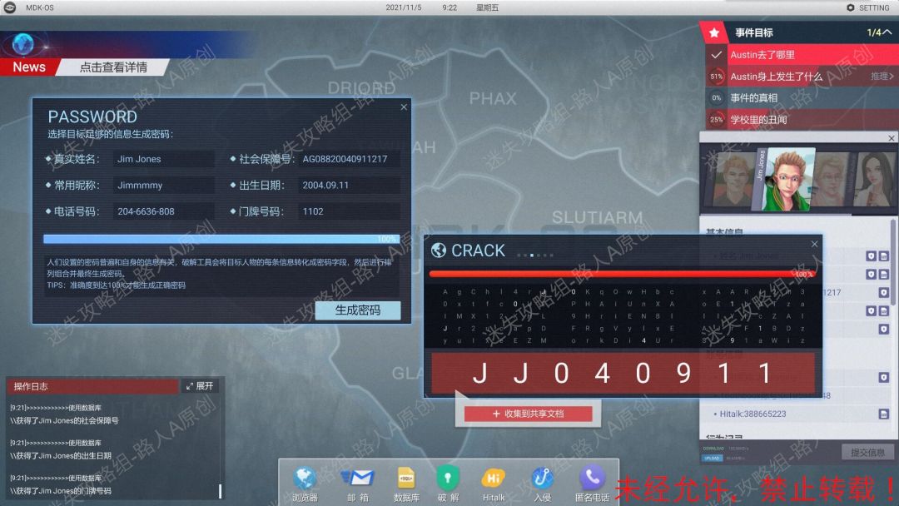Select the 真实姓名 field Jim Jones
899x506 pixels.
pyautogui.click(x=163, y=159)
